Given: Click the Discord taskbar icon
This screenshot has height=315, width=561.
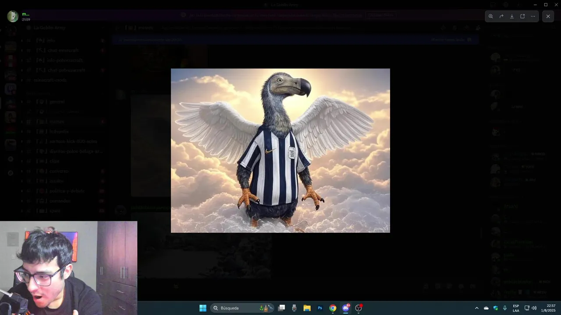Looking at the screenshot, I should tap(346, 308).
